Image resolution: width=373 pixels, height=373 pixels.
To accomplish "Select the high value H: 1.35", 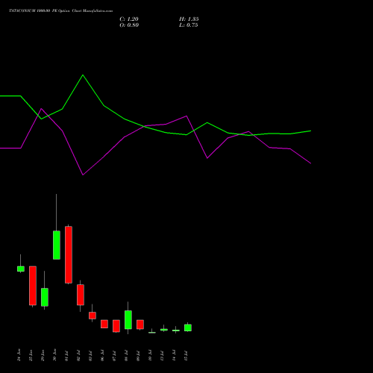I will 189,19.
